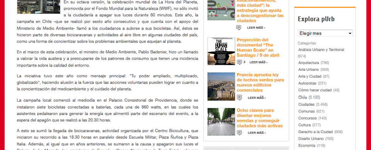
Task: Click LEER MÁS under The Human Scale article
Action: [259, 62]
